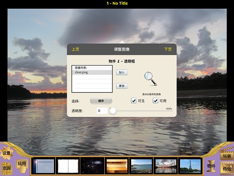
Task: Select the sunset lake scene thumbnail
Action: click(x=166, y=166)
